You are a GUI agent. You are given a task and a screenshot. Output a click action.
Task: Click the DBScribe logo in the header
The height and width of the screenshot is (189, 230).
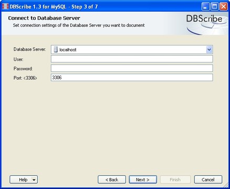204,18
